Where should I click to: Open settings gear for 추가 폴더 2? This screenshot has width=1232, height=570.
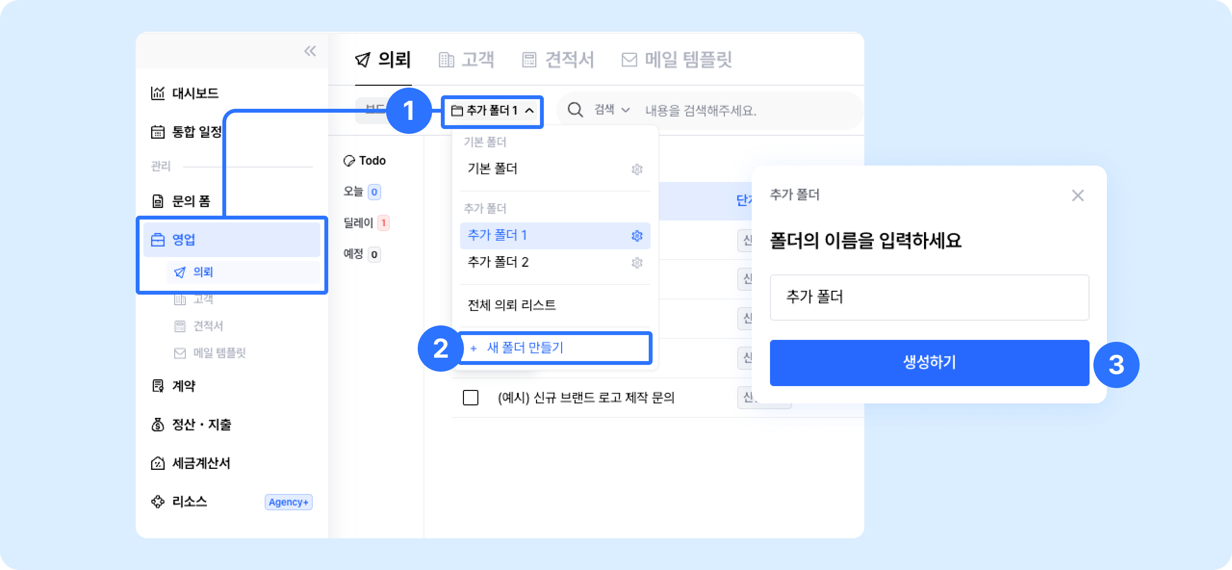coord(637,262)
